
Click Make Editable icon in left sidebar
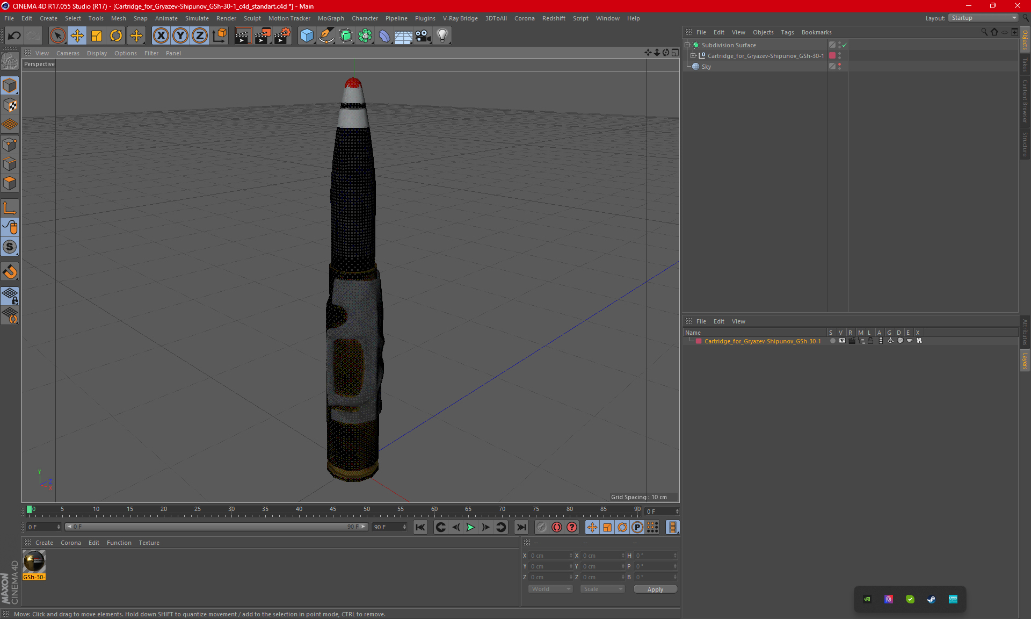(x=10, y=61)
